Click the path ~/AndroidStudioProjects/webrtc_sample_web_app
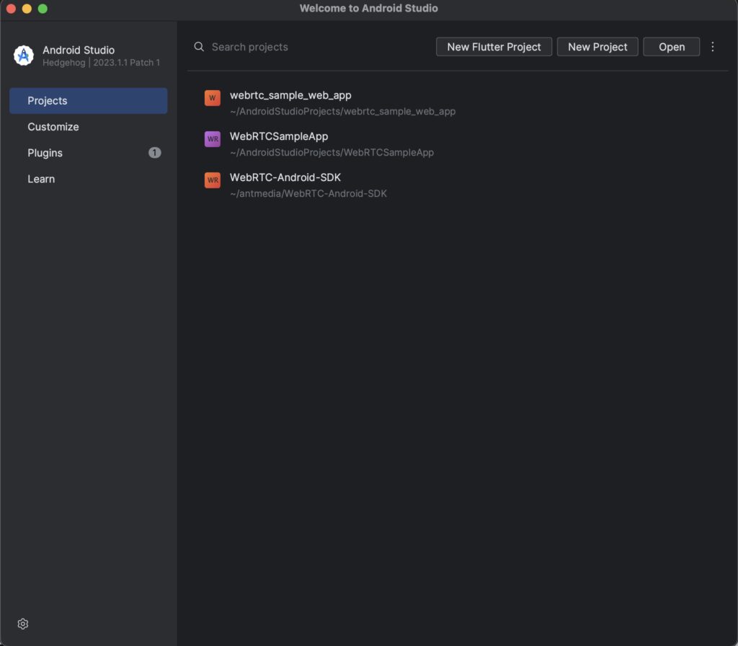The width and height of the screenshot is (738, 646). click(342, 112)
